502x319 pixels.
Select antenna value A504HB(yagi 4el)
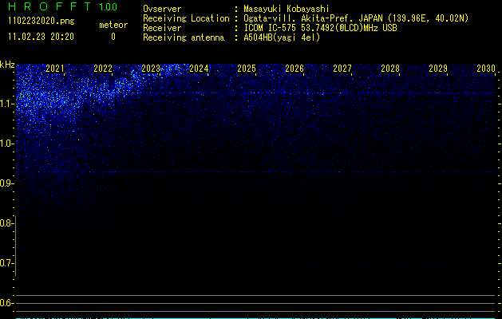pos(282,37)
